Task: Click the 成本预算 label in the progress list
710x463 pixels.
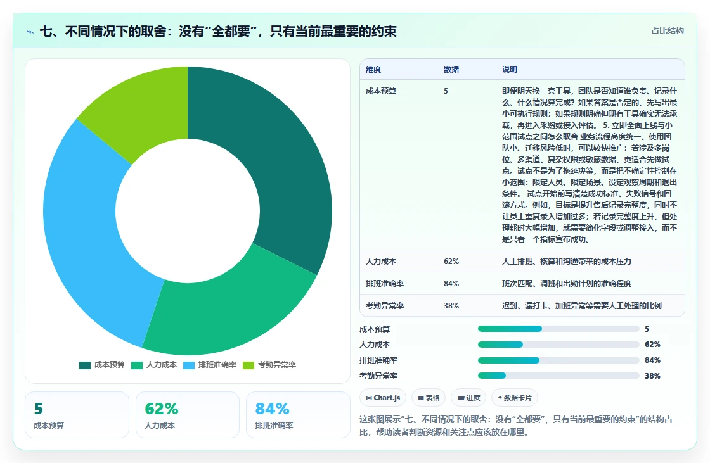Action: coord(375,329)
